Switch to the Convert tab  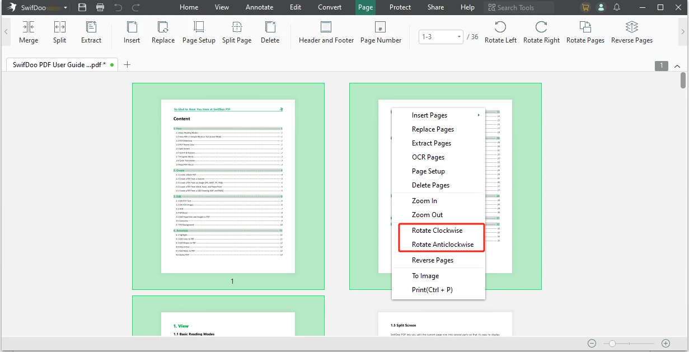[330, 7]
